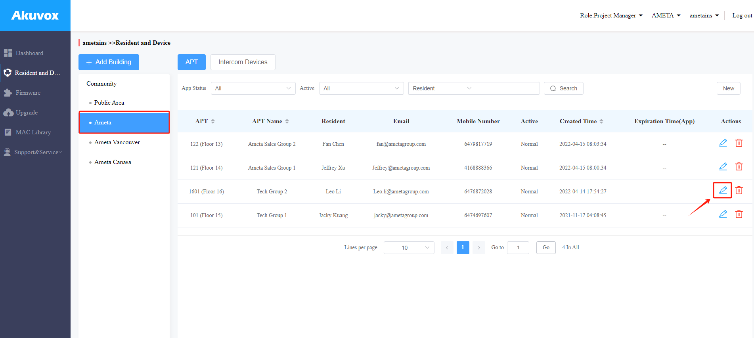The image size is (754, 338).
Task: Click the Add Building button
Action: point(109,62)
